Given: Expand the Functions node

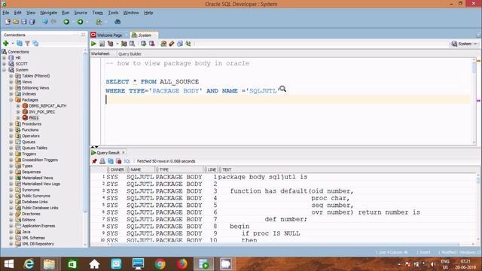Looking at the screenshot, I should click(11, 130).
